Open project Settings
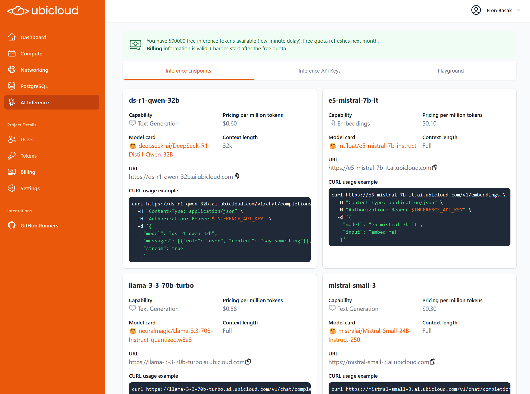 tap(52, 188)
